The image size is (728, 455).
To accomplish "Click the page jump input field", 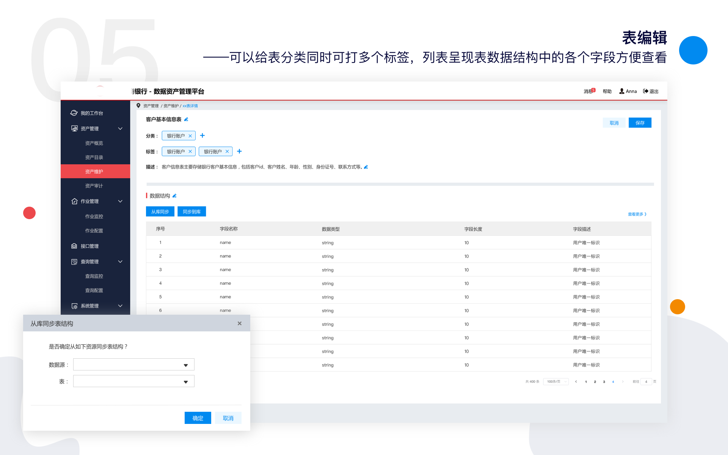I will click(646, 382).
